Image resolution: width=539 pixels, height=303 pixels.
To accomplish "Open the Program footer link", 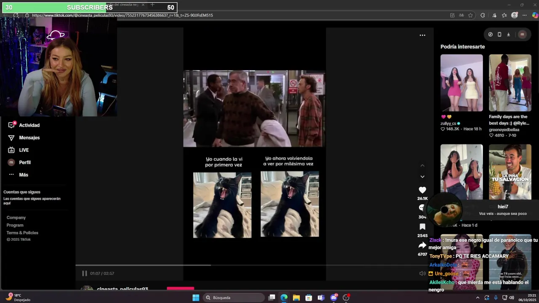I will click(x=15, y=225).
